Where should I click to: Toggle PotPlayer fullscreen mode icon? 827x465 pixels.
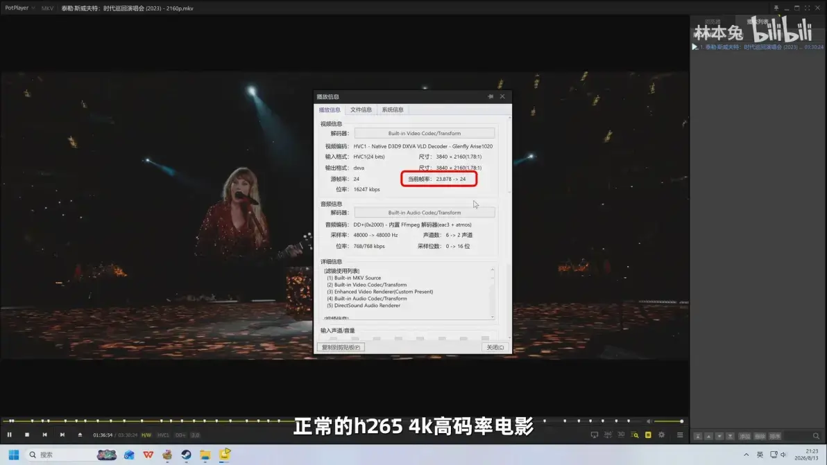tap(807, 8)
